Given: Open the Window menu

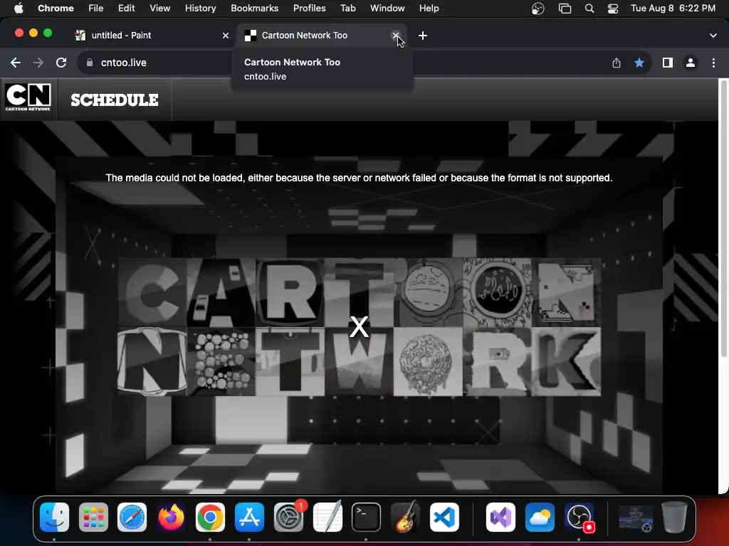Looking at the screenshot, I should click(387, 9).
